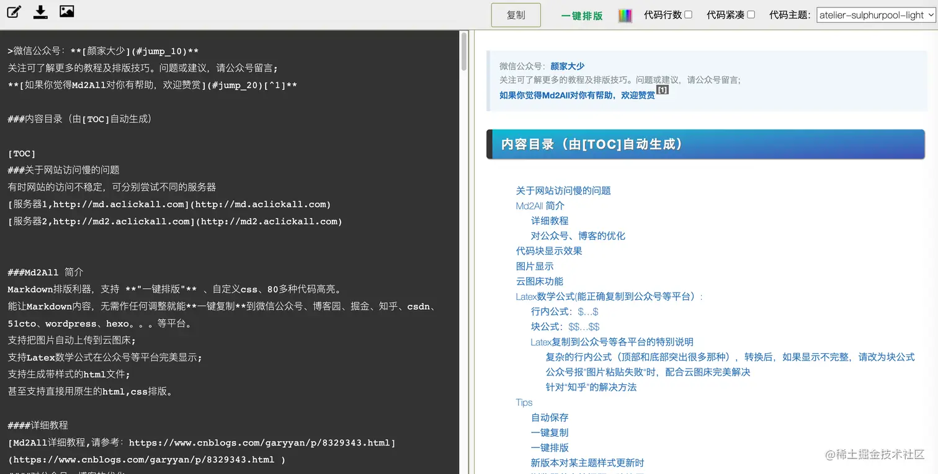This screenshot has height=474, width=938.
Task: Click the image upload icon
Action: [x=66, y=11]
